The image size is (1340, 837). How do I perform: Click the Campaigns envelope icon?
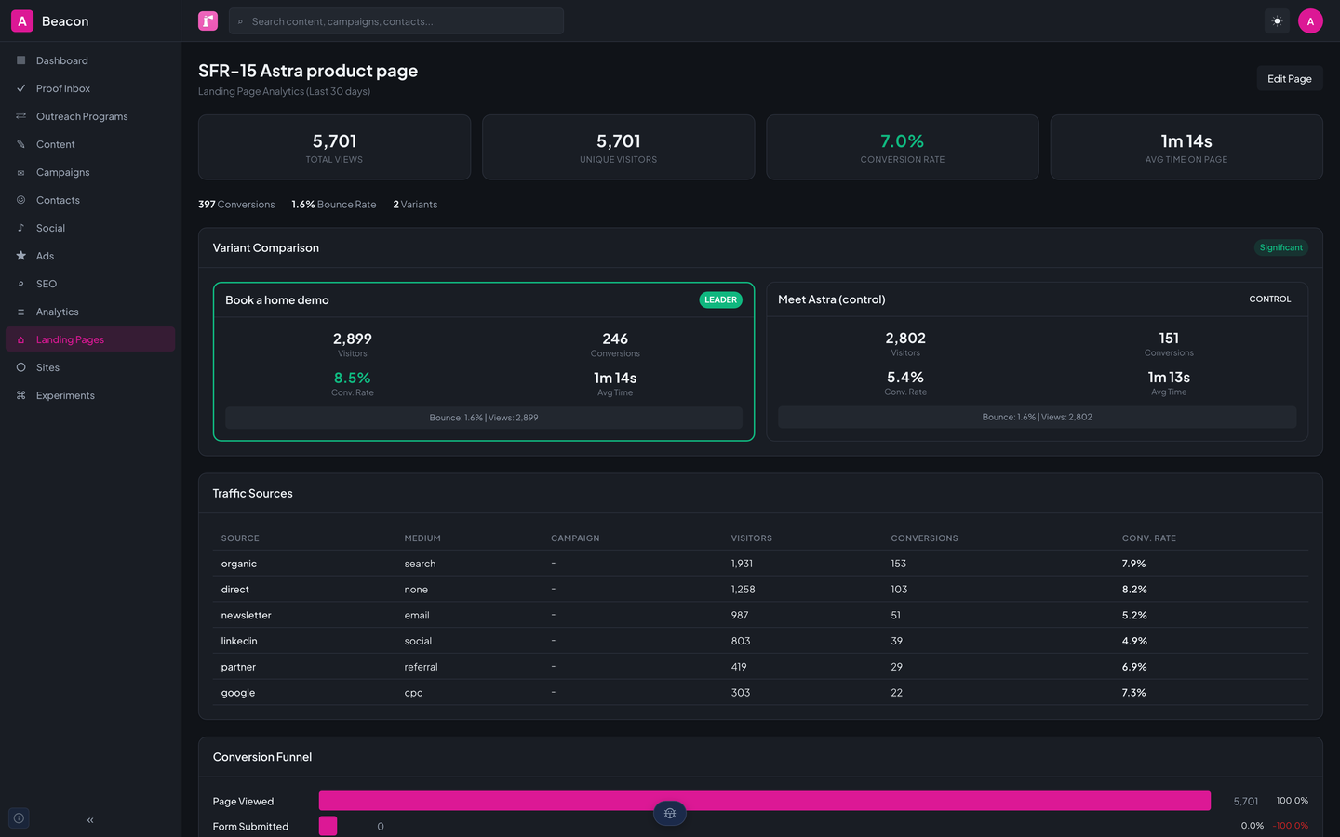coord(20,172)
